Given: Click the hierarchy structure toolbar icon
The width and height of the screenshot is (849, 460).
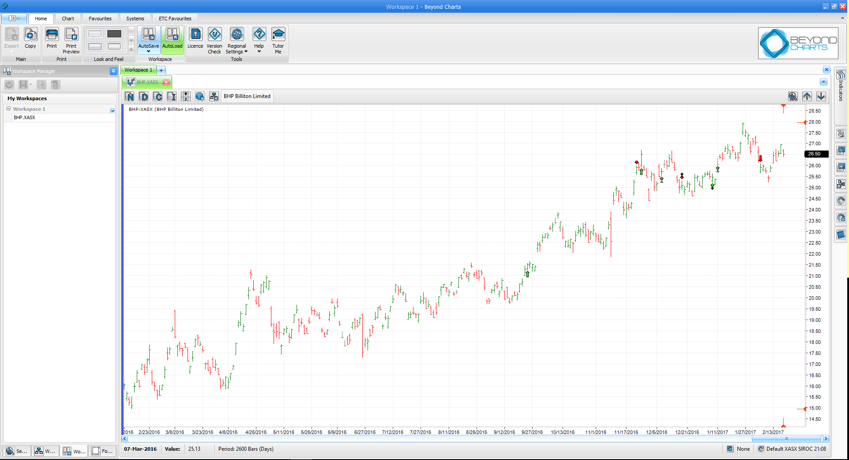Looking at the screenshot, I should (214, 96).
